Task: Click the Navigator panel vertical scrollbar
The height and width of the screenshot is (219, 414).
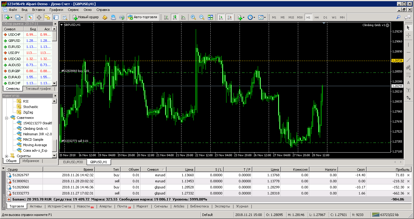Action: pyautogui.click(x=55, y=146)
